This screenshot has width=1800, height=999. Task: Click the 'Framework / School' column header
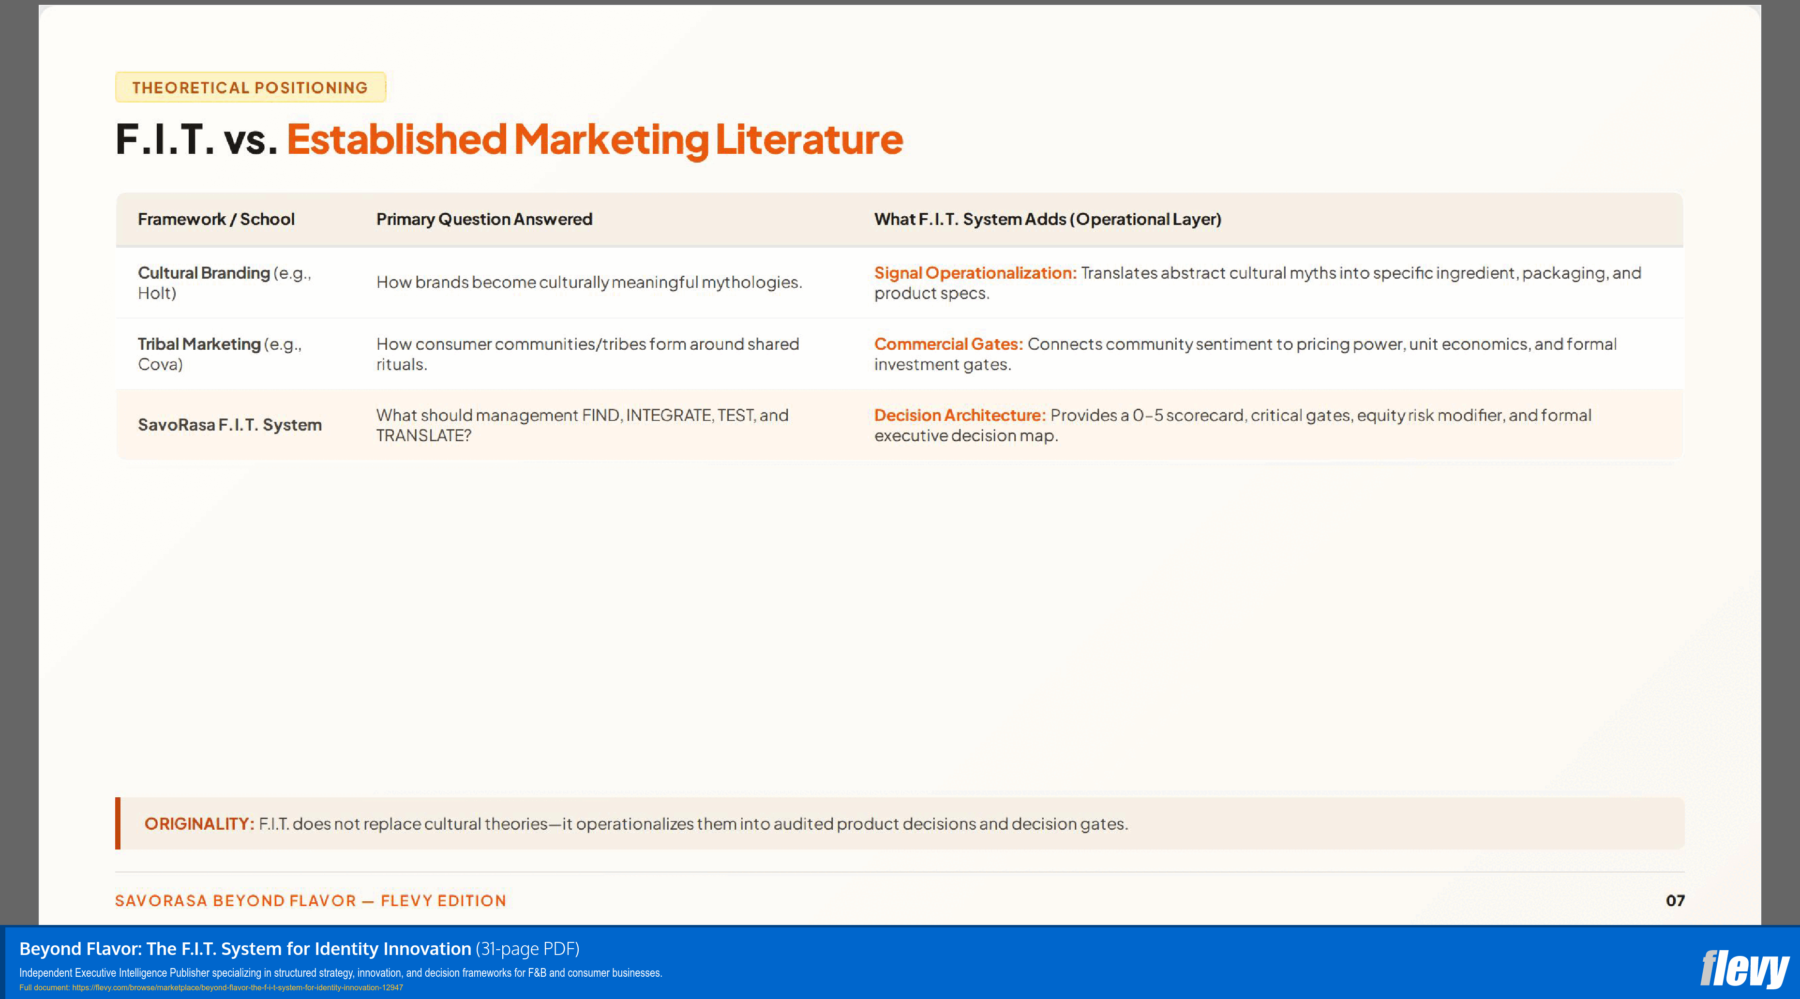pos(216,219)
